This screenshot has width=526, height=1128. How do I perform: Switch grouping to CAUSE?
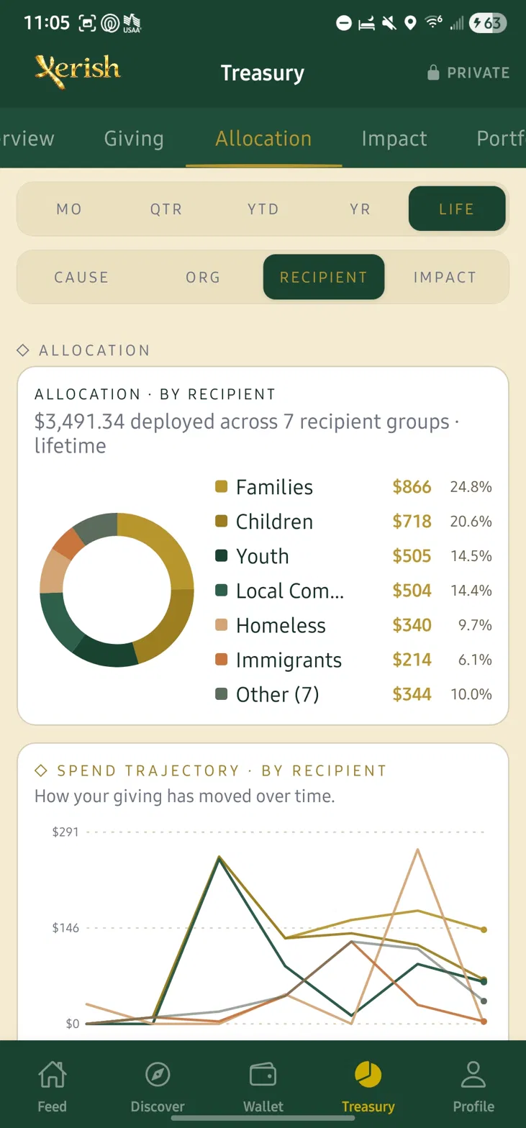click(81, 277)
